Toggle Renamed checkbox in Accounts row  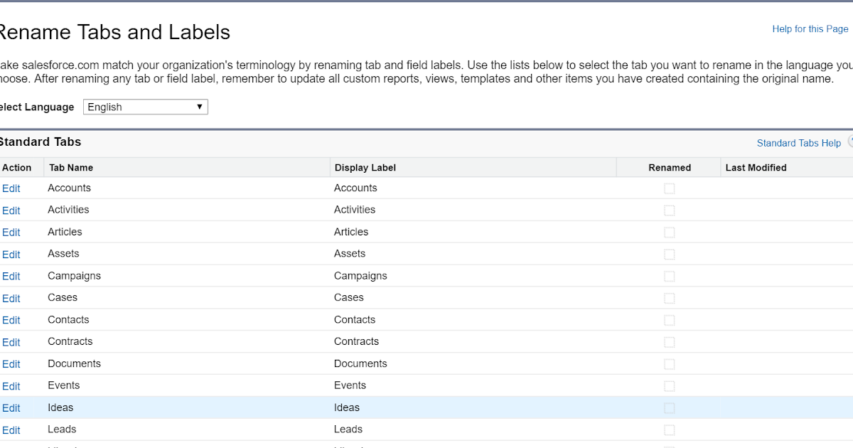pos(669,188)
